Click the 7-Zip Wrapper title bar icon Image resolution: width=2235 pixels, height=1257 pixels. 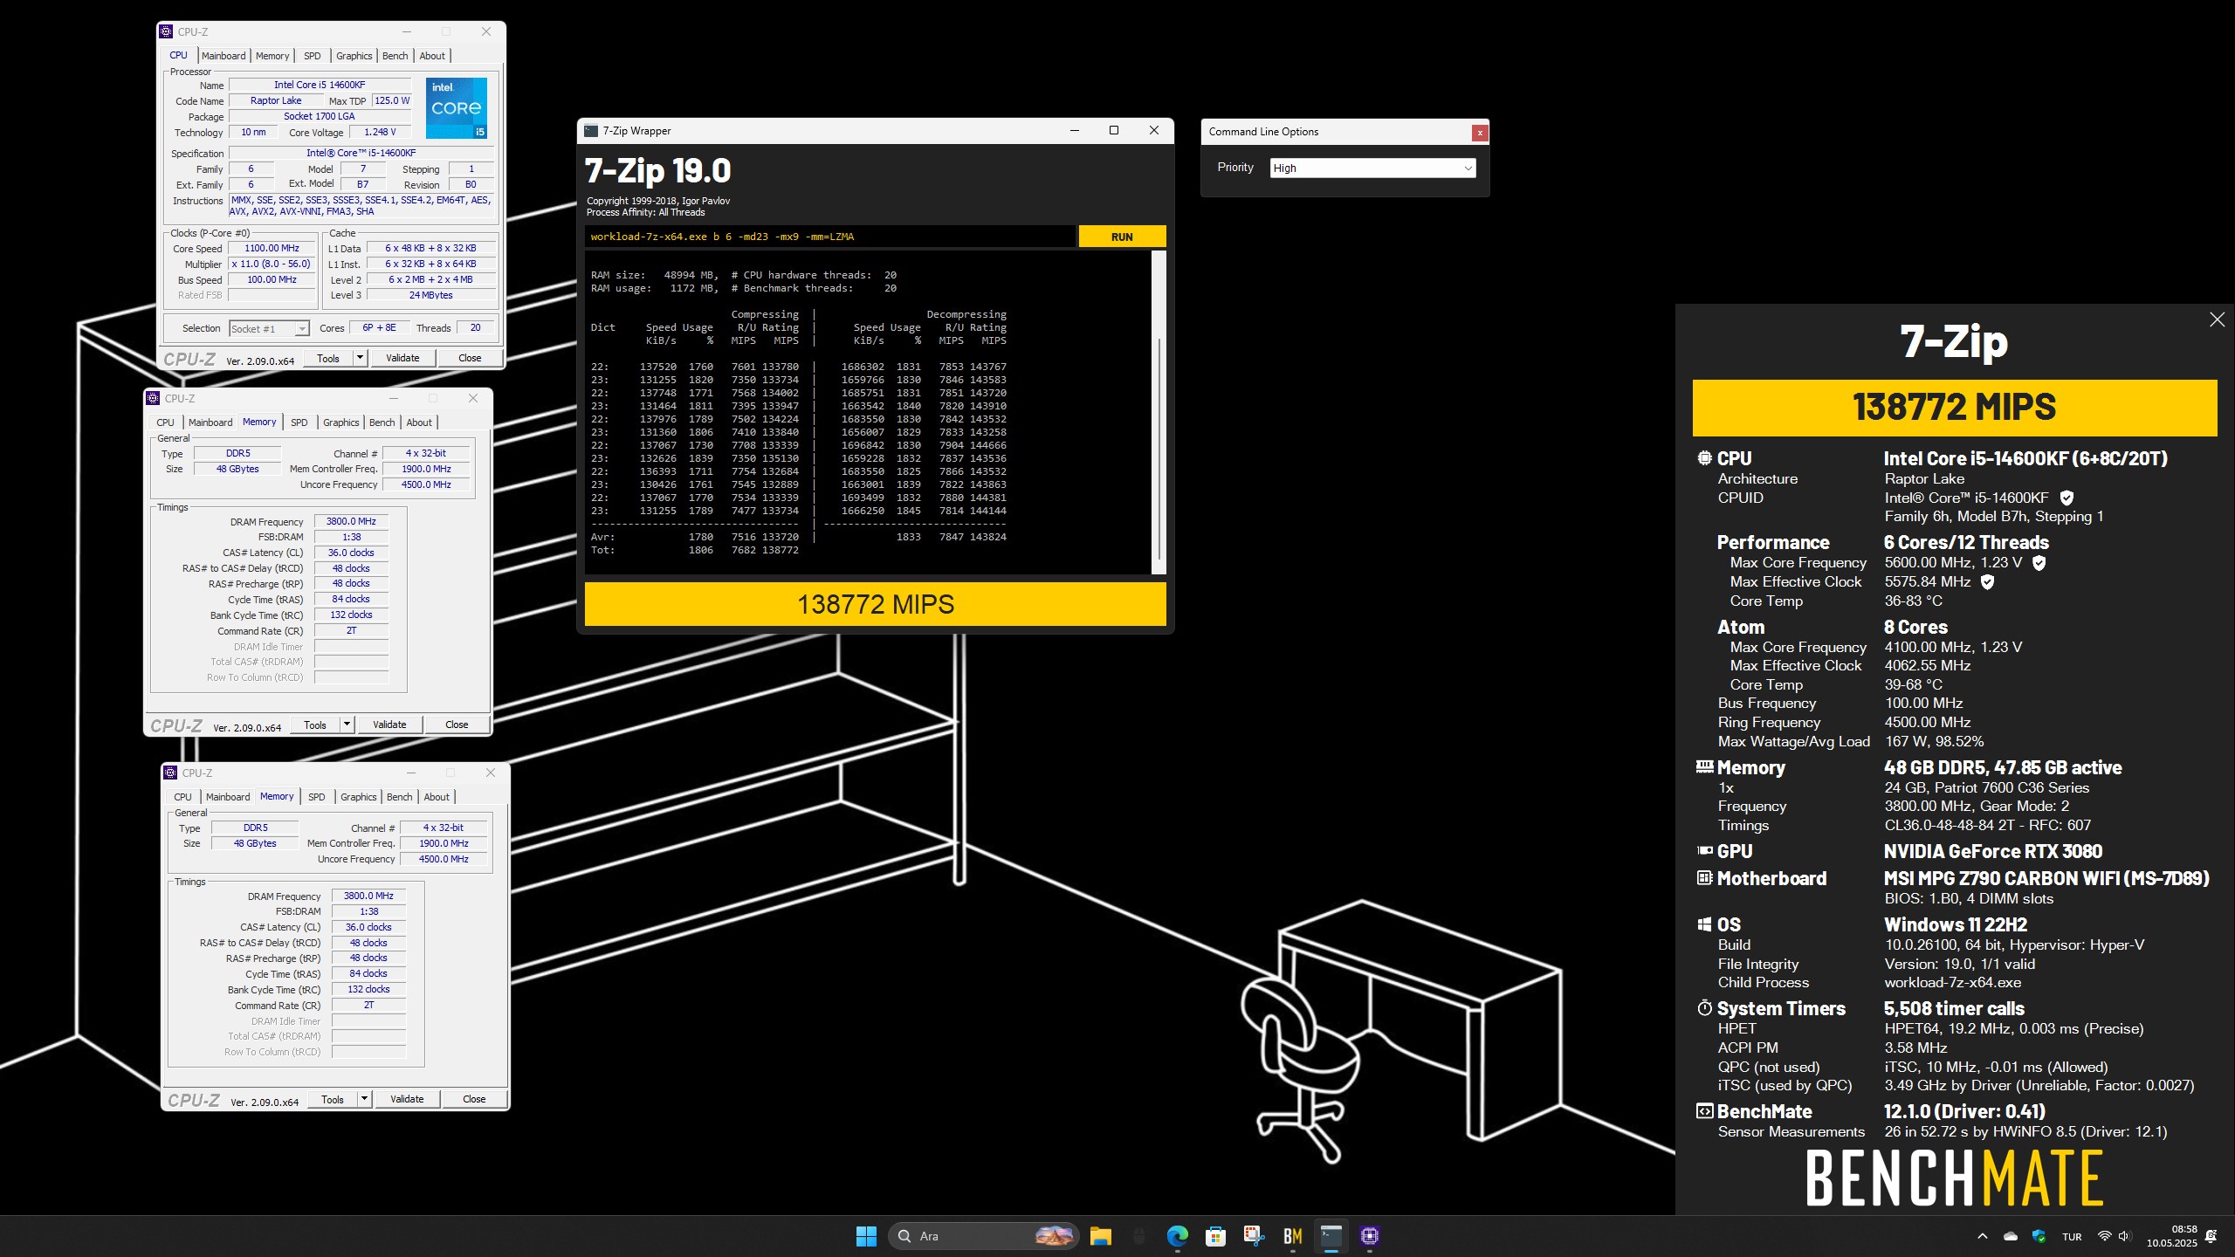591,131
